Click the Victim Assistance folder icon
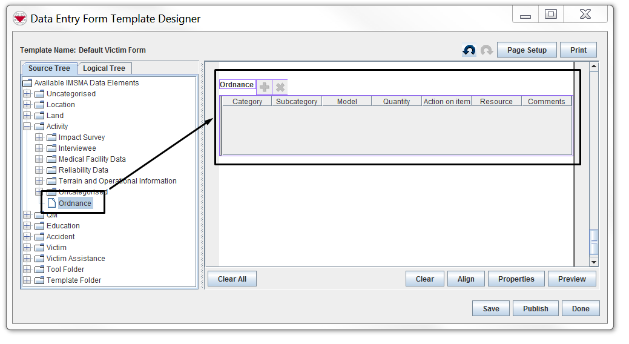This screenshot has width=629, height=344. click(x=39, y=259)
